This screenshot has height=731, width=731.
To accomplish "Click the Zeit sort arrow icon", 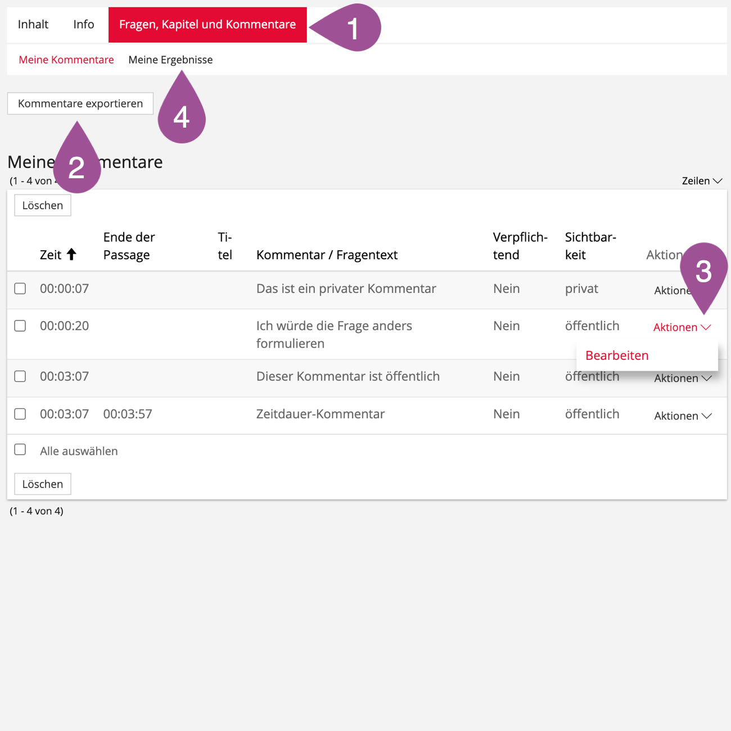I will 71,254.
